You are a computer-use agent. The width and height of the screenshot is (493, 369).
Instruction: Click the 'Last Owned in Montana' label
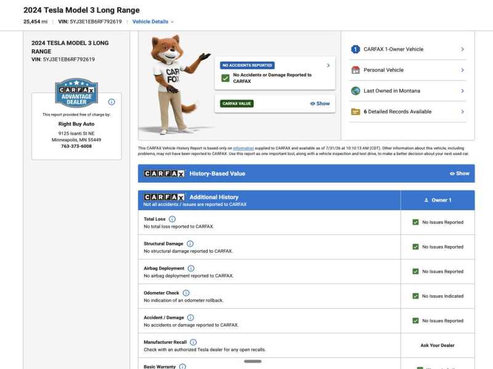tap(392, 90)
